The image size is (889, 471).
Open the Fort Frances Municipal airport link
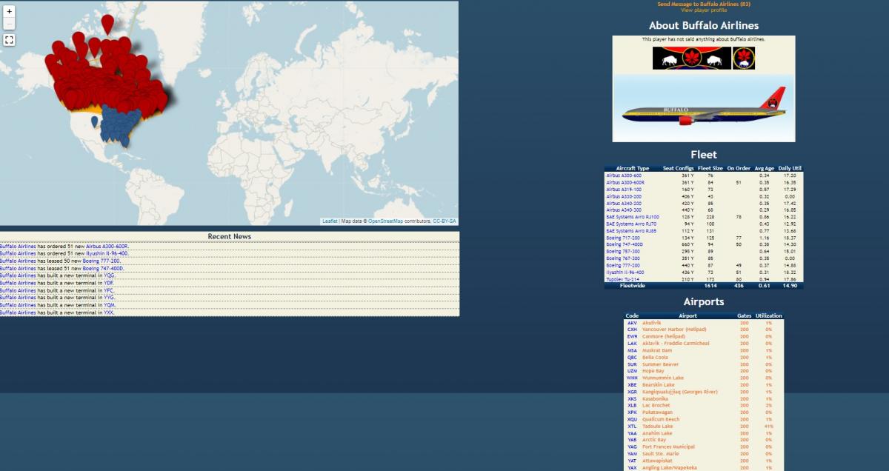(669, 447)
